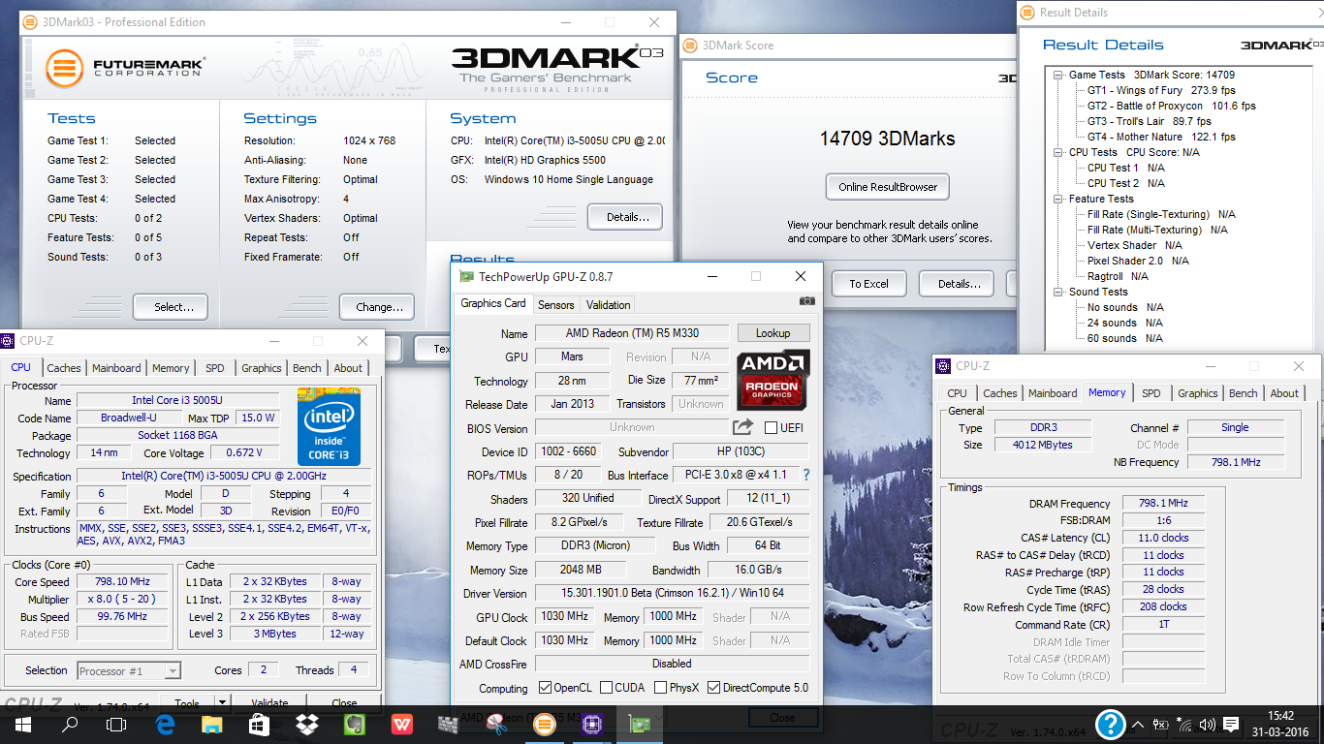The width and height of the screenshot is (1324, 744).
Task: Switch to 3DMark03 taskbar icon
Action: click(x=544, y=724)
